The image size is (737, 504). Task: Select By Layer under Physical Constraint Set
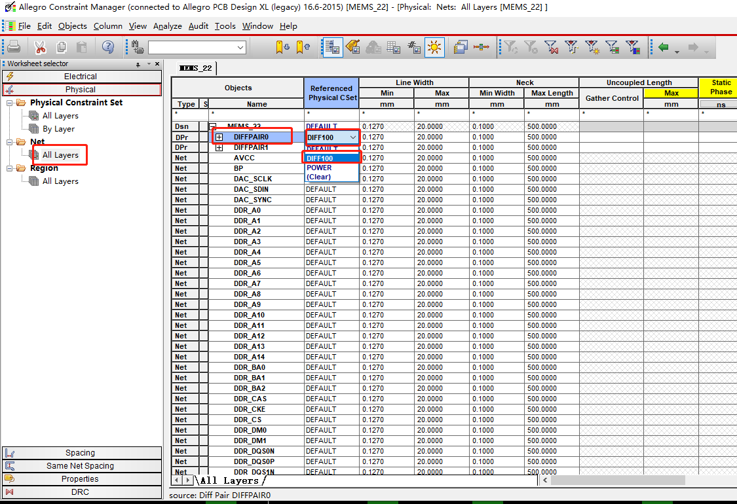[58, 129]
